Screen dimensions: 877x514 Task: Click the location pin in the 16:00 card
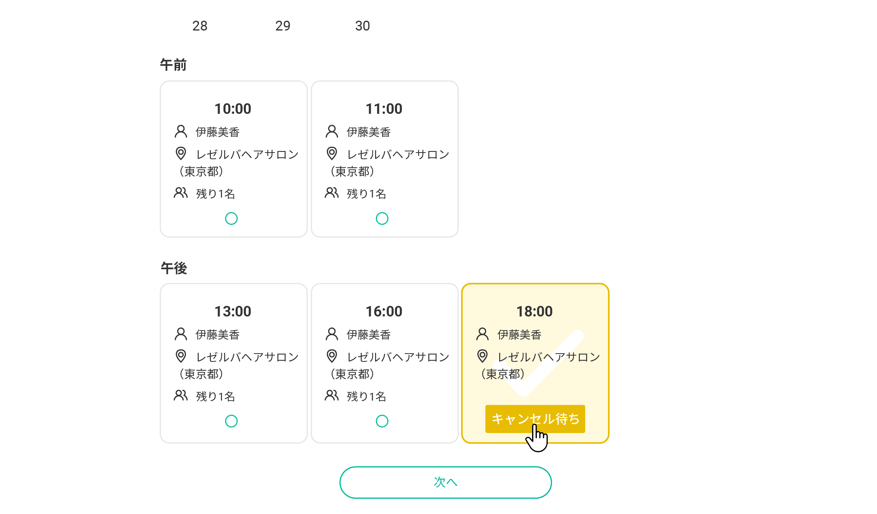click(x=332, y=356)
